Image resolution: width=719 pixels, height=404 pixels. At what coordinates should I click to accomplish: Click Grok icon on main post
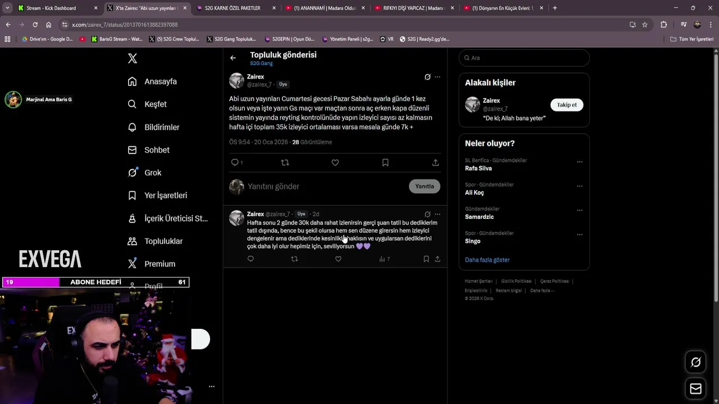coord(427,77)
